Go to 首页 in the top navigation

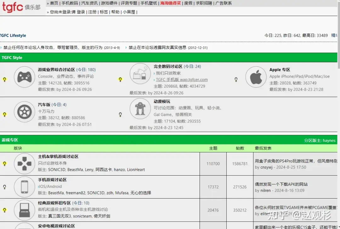click(x=54, y=3)
